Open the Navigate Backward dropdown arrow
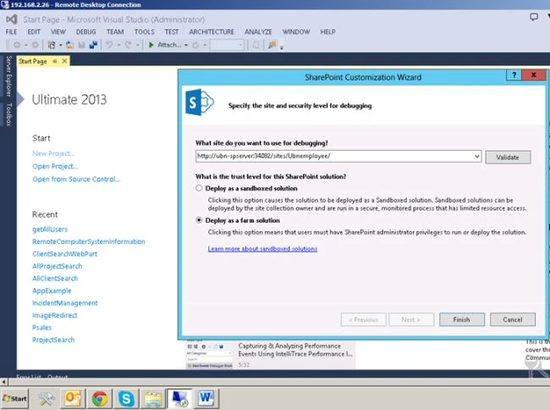 pos(25,45)
